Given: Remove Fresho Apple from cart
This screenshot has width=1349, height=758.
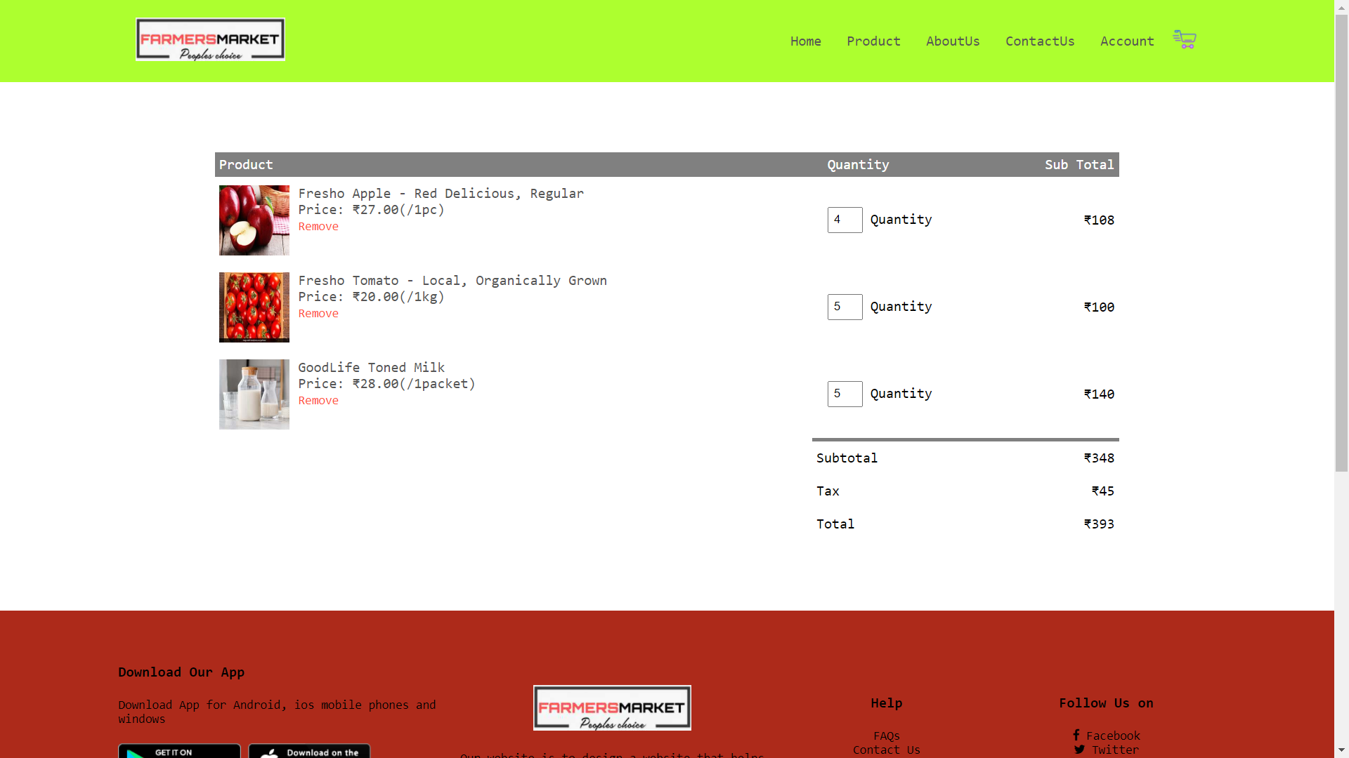Looking at the screenshot, I should tap(318, 226).
